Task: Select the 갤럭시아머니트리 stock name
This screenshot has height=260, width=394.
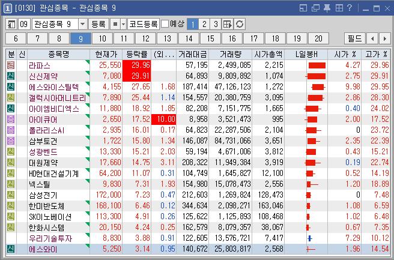Action: pyautogui.click(x=57, y=98)
